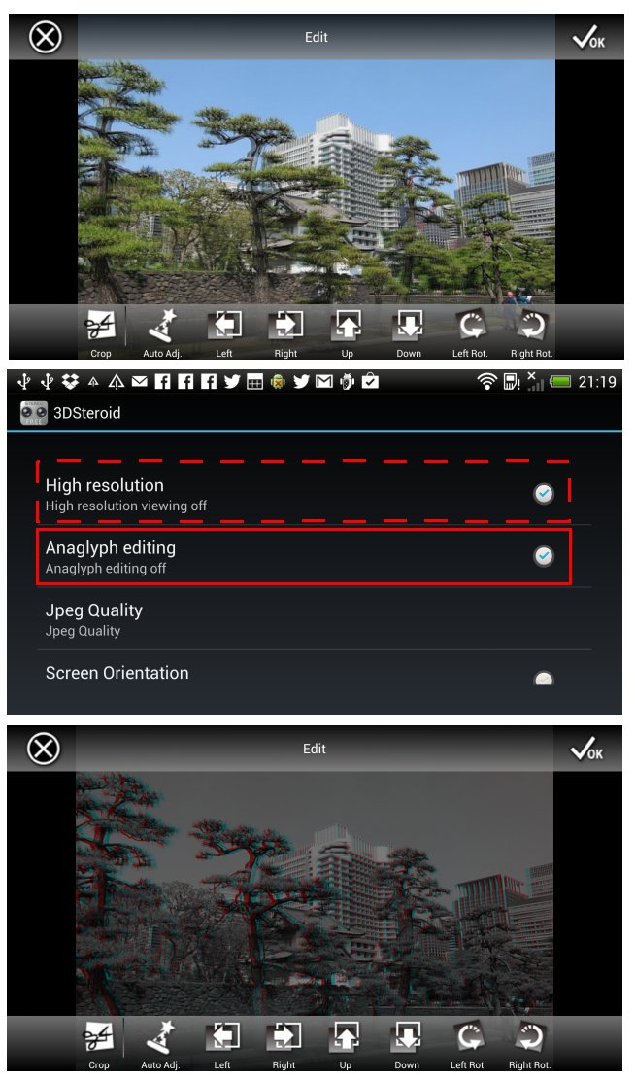Tap the Screen Orientation label
This screenshot has width=635, height=1081.
(117, 673)
